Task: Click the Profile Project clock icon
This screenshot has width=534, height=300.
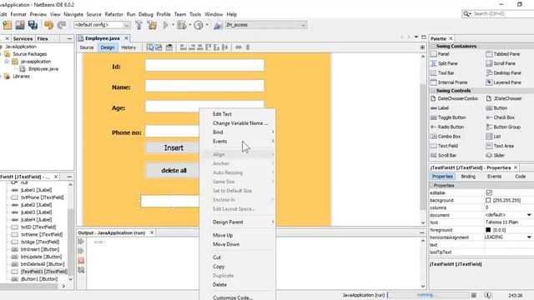Action: [x=199, y=25]
